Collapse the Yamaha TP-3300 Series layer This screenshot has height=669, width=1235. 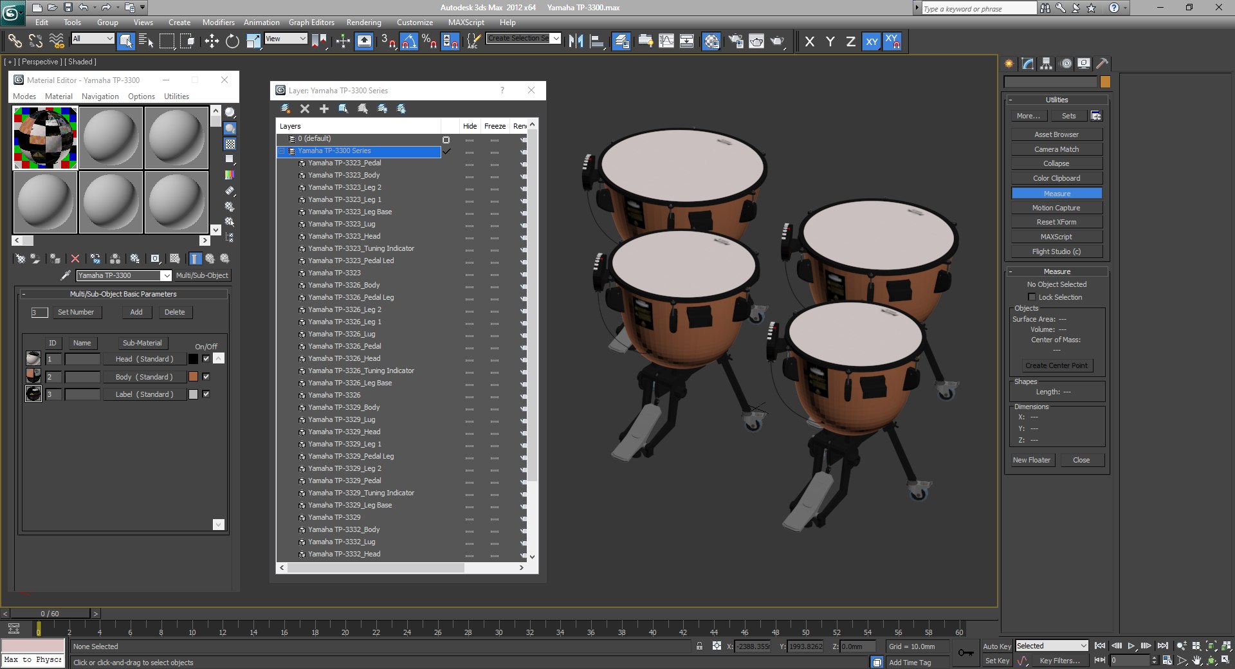point(281,151)
